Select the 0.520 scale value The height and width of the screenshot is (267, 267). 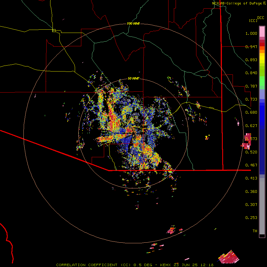click(251, 152)
